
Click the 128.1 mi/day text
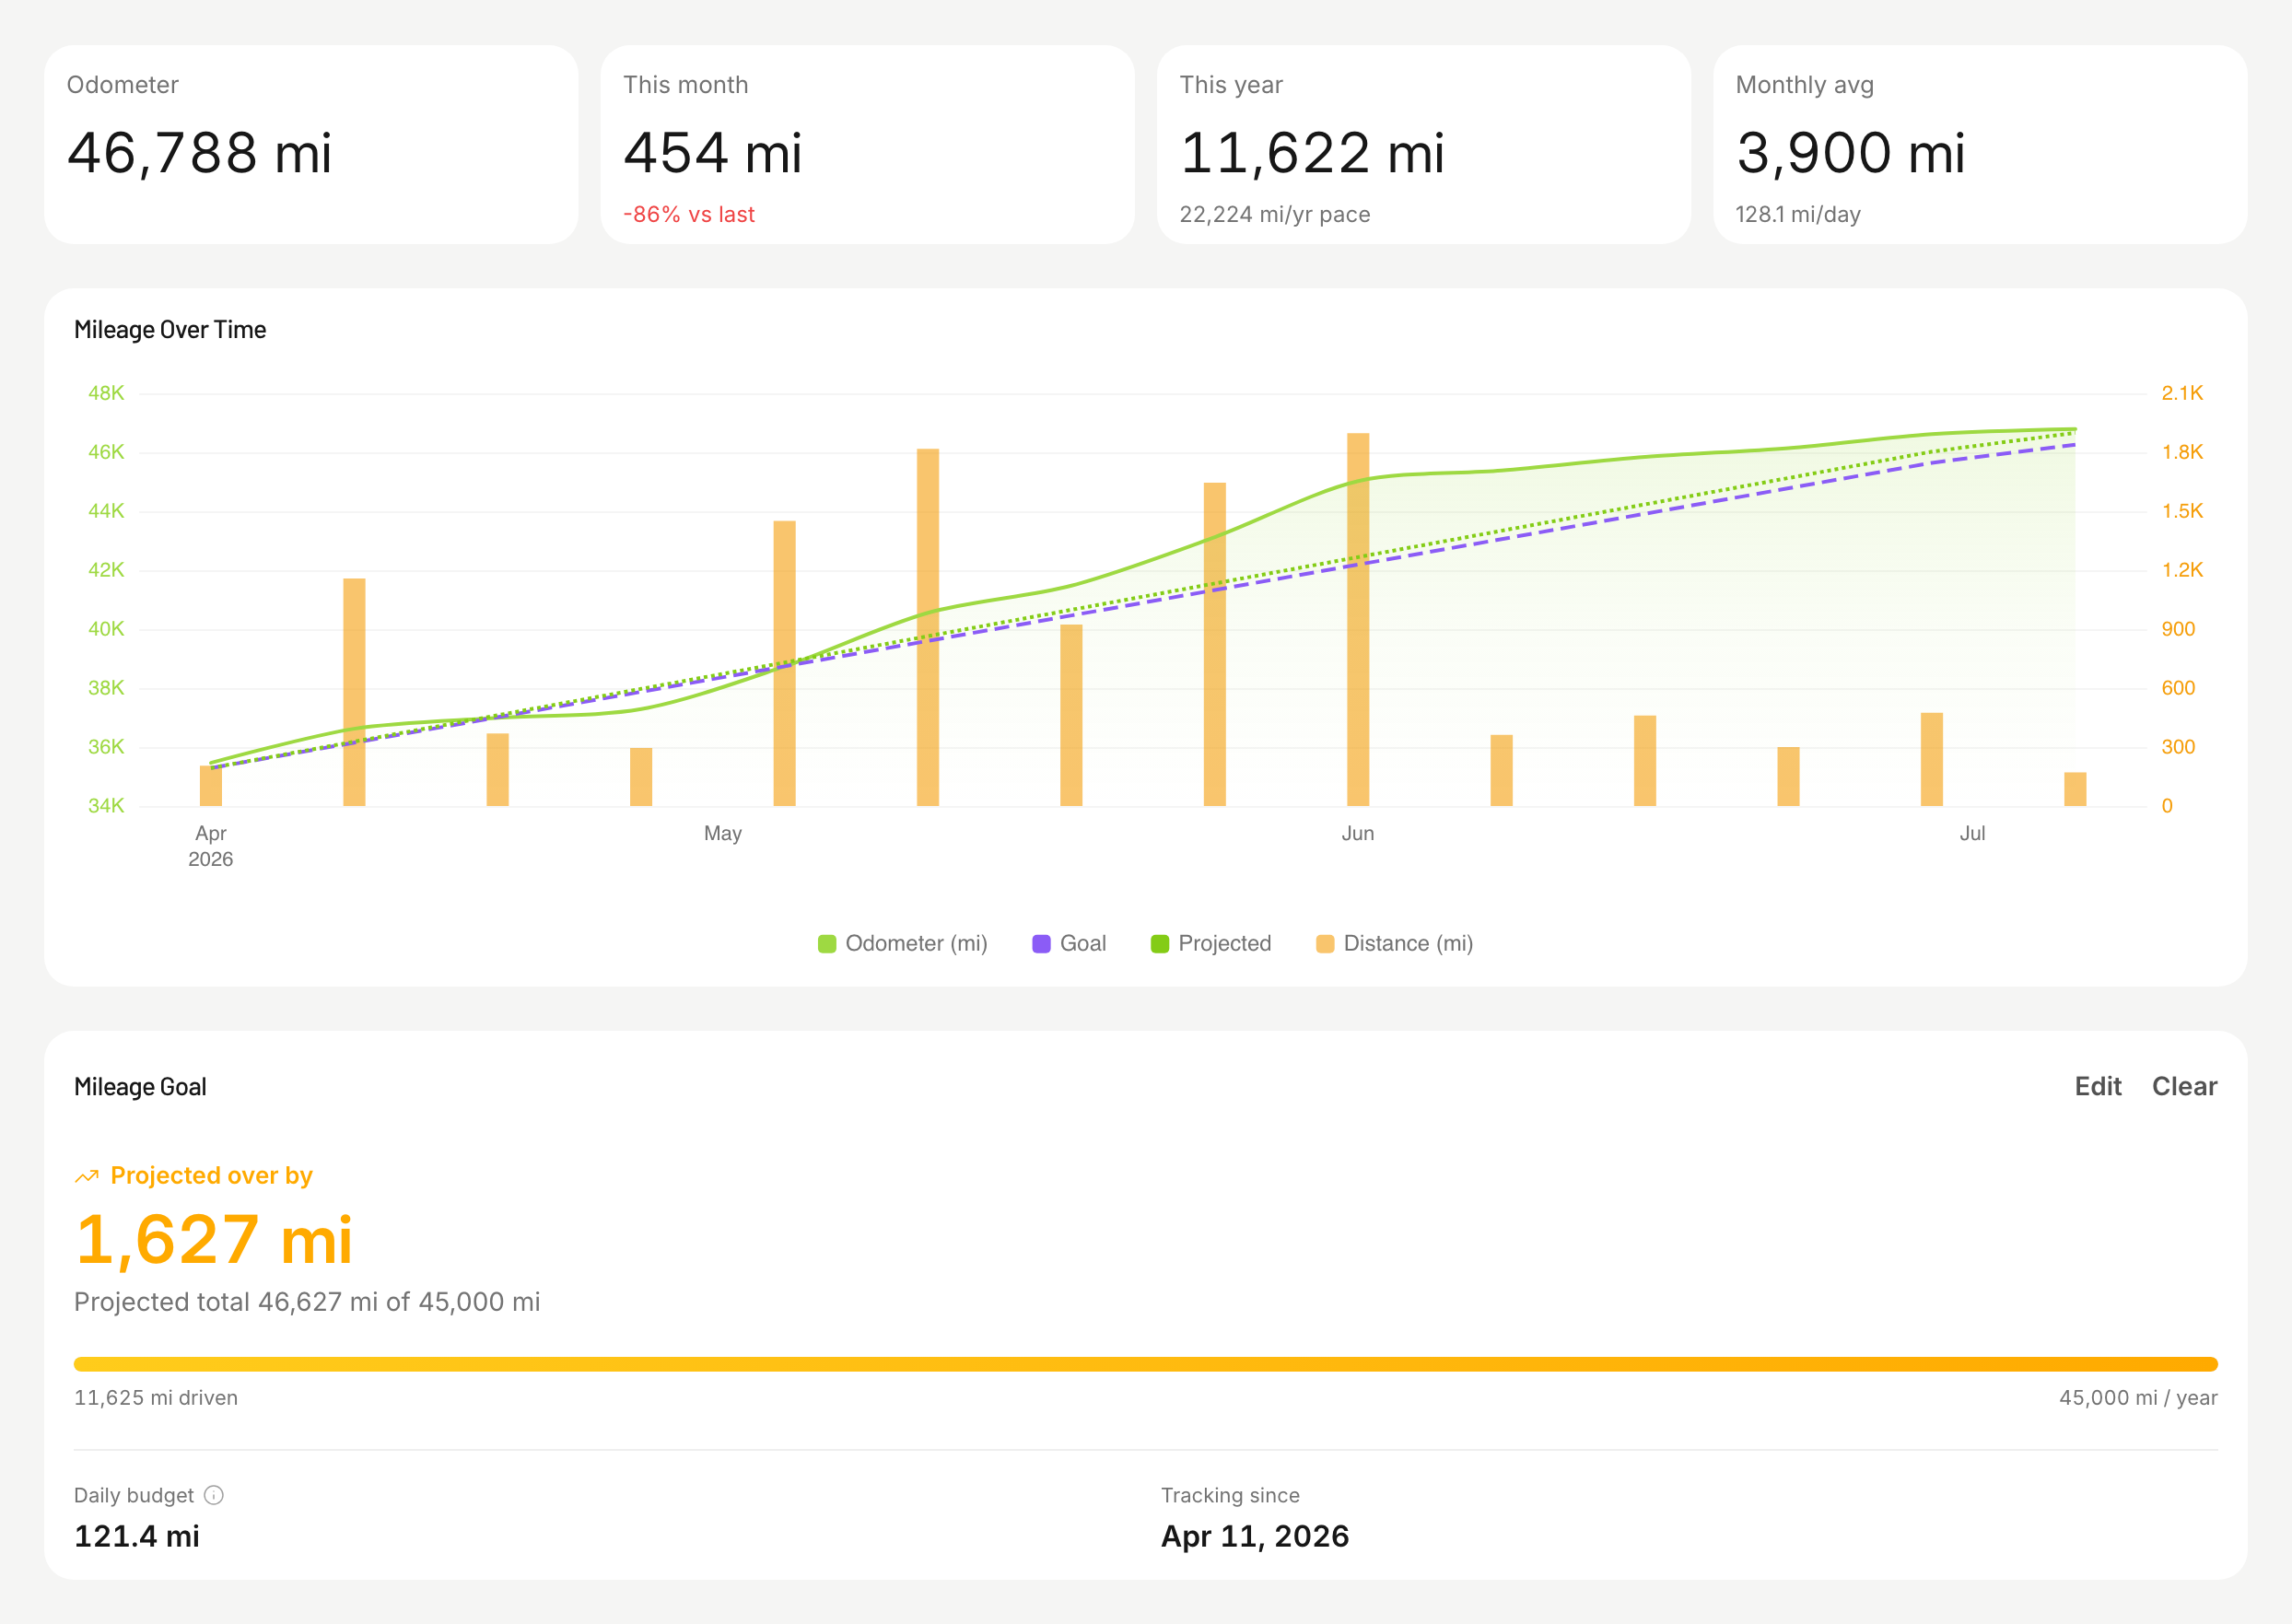point(1798,215)
